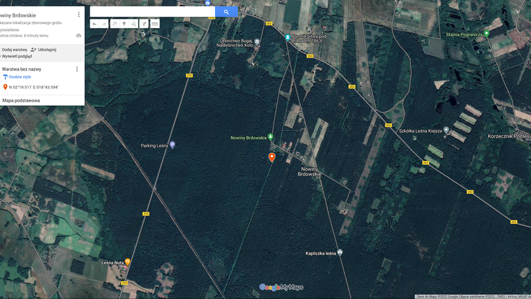Select the hand pan tool

[x=114, y=24]
